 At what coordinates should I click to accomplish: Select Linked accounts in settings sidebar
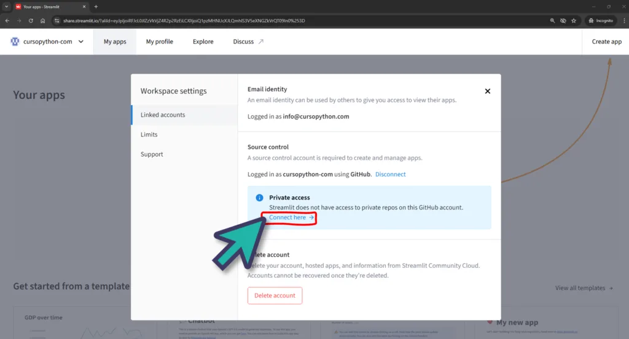click(x=163, y=115)
